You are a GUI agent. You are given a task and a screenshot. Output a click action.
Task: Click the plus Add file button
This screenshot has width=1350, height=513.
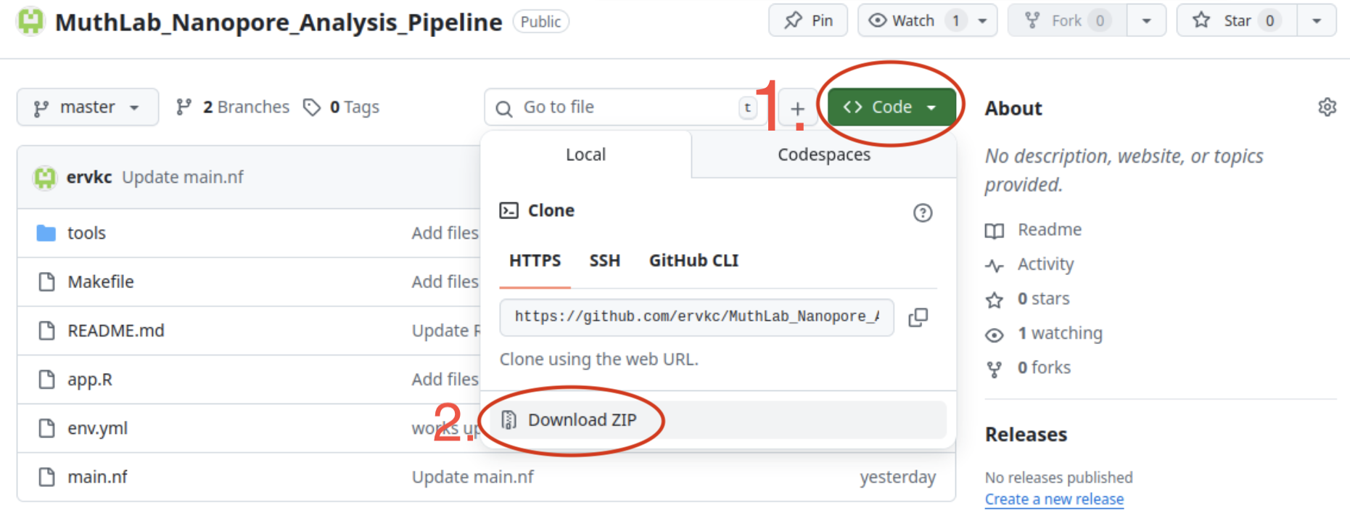click(797, 109)
